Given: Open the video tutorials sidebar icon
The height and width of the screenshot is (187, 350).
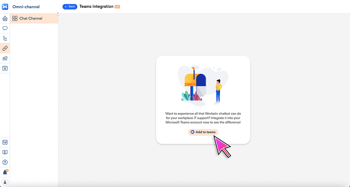Looking at the screenshot, I should 5,152.
